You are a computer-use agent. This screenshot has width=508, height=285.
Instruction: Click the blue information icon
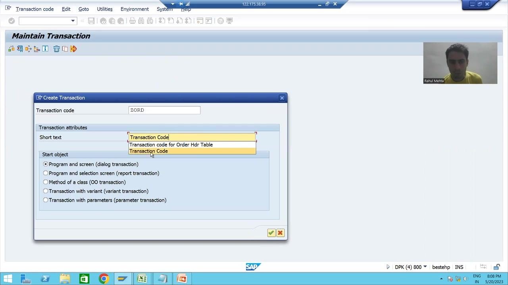click(x=45, y=49)
